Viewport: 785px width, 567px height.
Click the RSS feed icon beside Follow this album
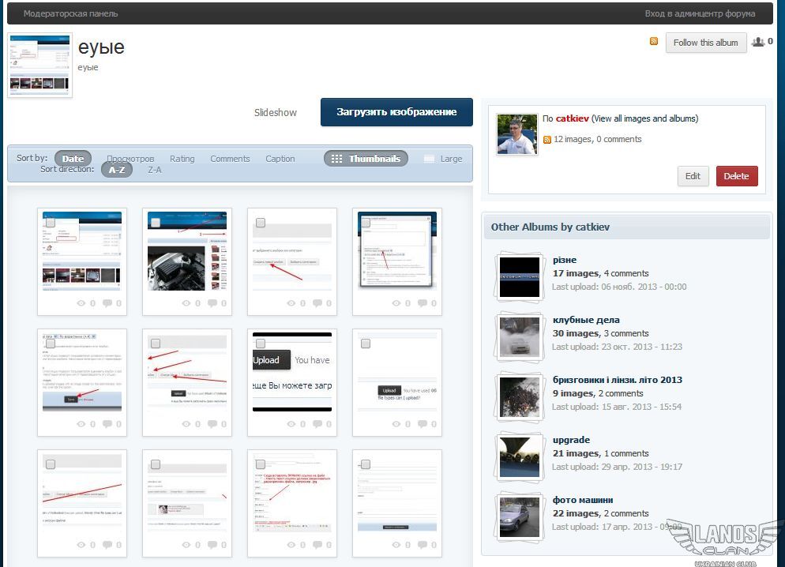654,42
